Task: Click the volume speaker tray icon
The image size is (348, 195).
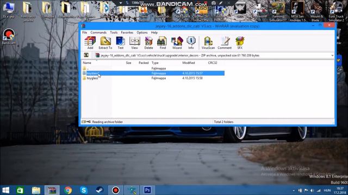Action: 312,190
